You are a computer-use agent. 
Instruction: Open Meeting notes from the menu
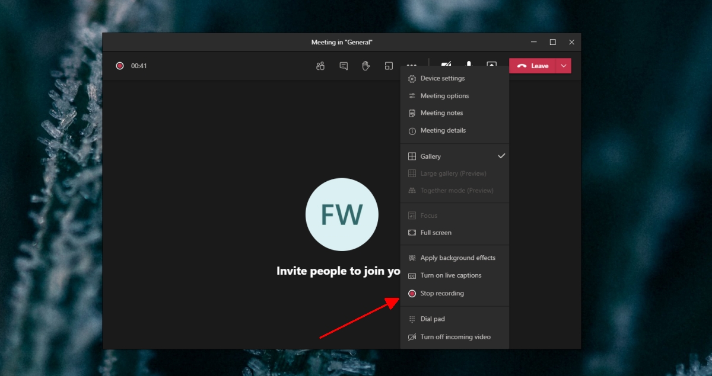coord(454,113)
